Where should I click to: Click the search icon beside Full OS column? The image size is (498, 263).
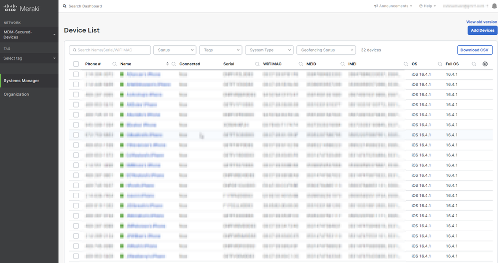(474, 64)
